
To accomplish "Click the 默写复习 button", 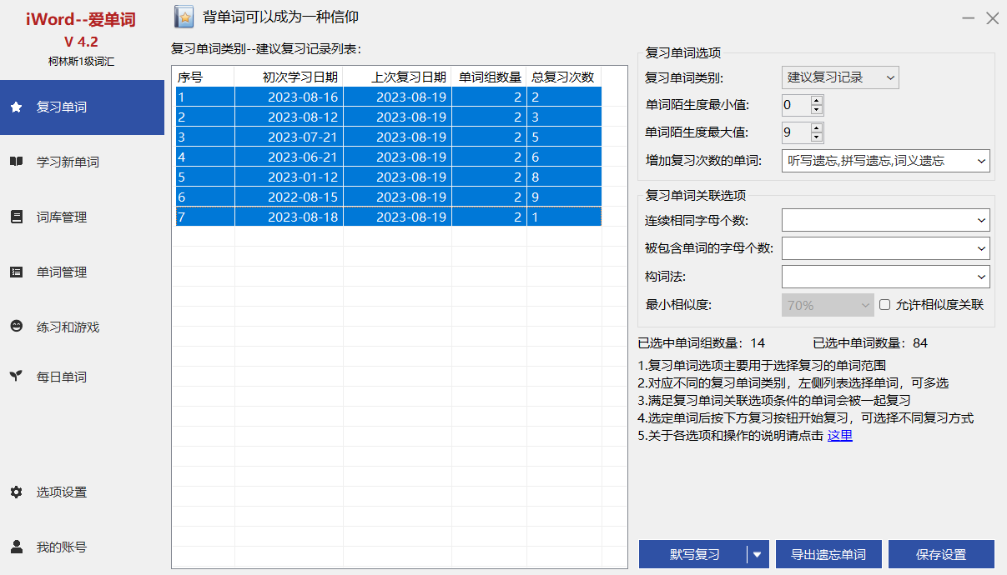I will click(x=694, y=555).
